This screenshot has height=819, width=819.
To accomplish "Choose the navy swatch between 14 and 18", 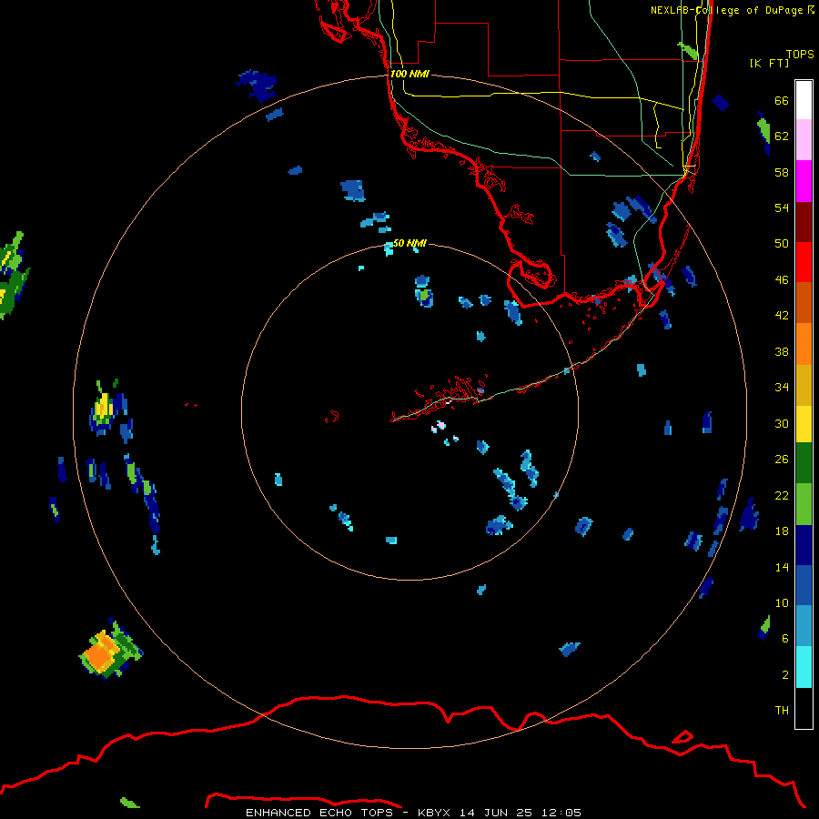I will (804, 545).
